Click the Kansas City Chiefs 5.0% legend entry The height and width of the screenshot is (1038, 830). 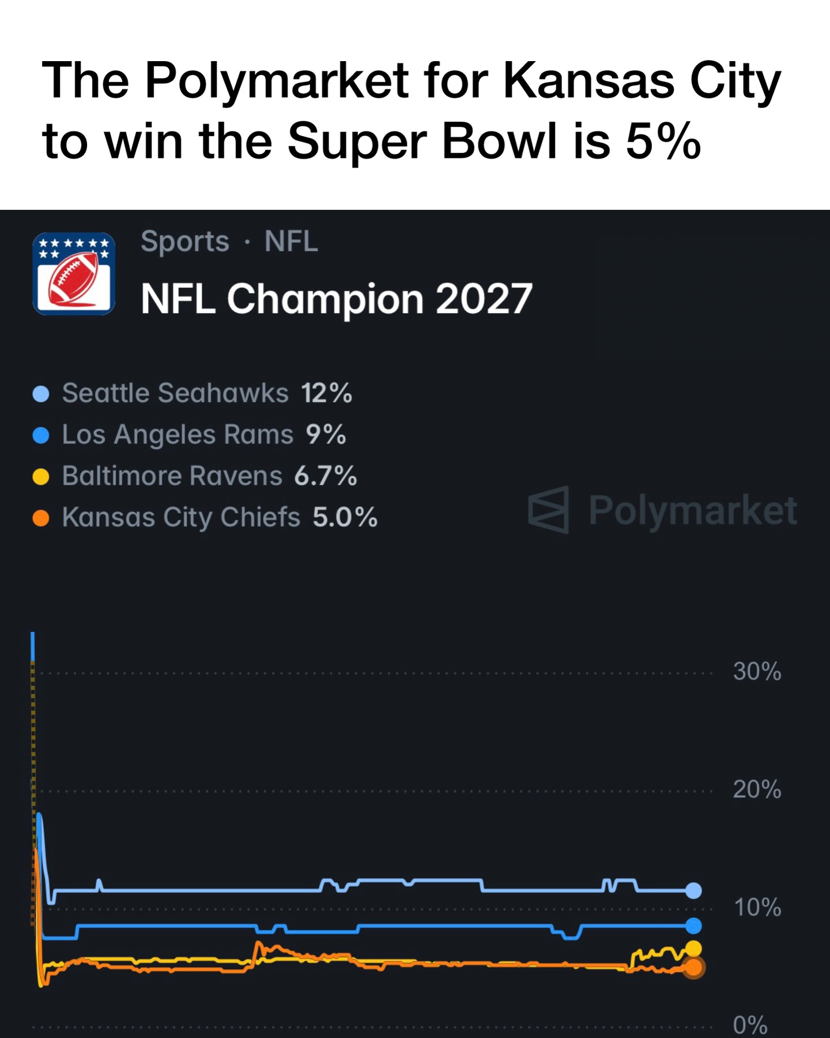pyautogui.click(x=219, y=517)
